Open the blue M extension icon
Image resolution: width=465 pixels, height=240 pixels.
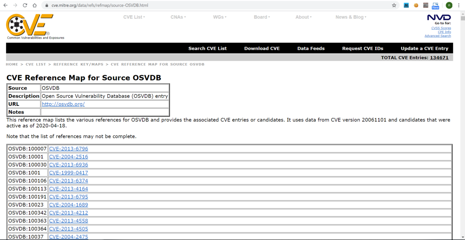(406, 5)
